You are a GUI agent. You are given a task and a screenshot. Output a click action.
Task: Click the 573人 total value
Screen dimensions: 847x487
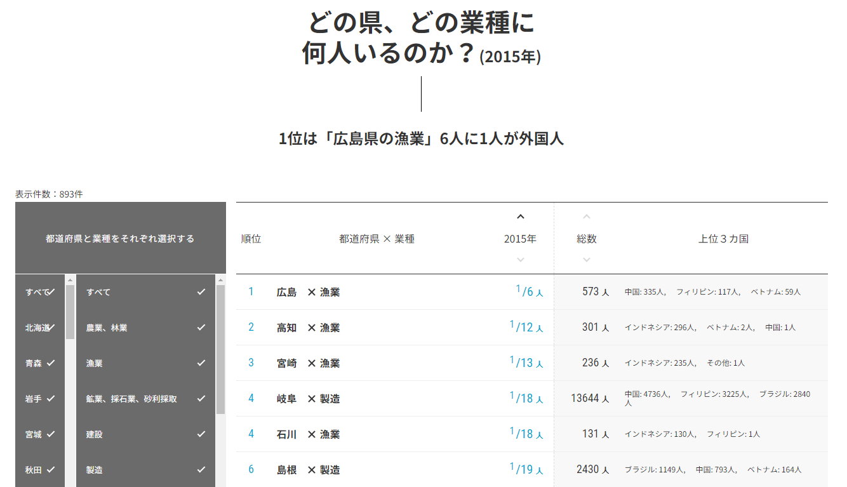click(596, 291)
